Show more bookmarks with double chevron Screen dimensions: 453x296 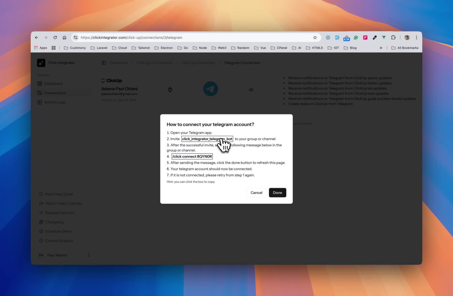tap(381, 48)
